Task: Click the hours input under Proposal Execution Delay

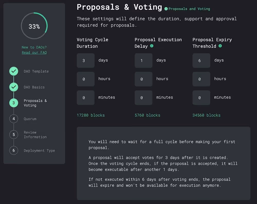Action: 143,79
